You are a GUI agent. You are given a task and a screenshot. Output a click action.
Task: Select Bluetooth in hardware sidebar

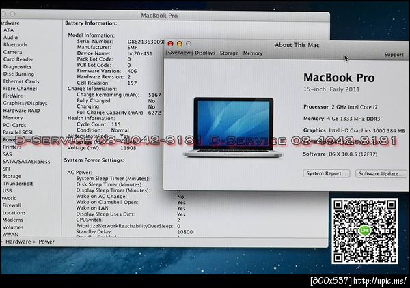tap(15, 44)
